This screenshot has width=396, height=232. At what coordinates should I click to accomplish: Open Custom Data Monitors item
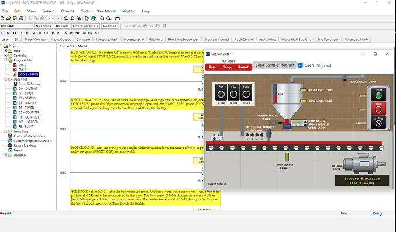click(x=29, y=136)
